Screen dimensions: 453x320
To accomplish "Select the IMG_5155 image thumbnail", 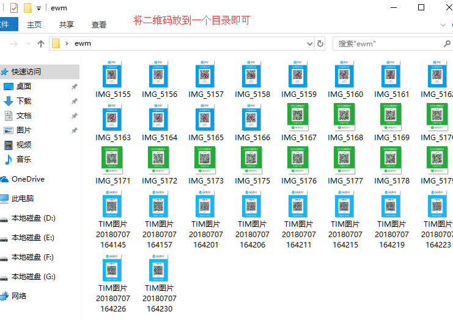I will (x=113, y=79).
